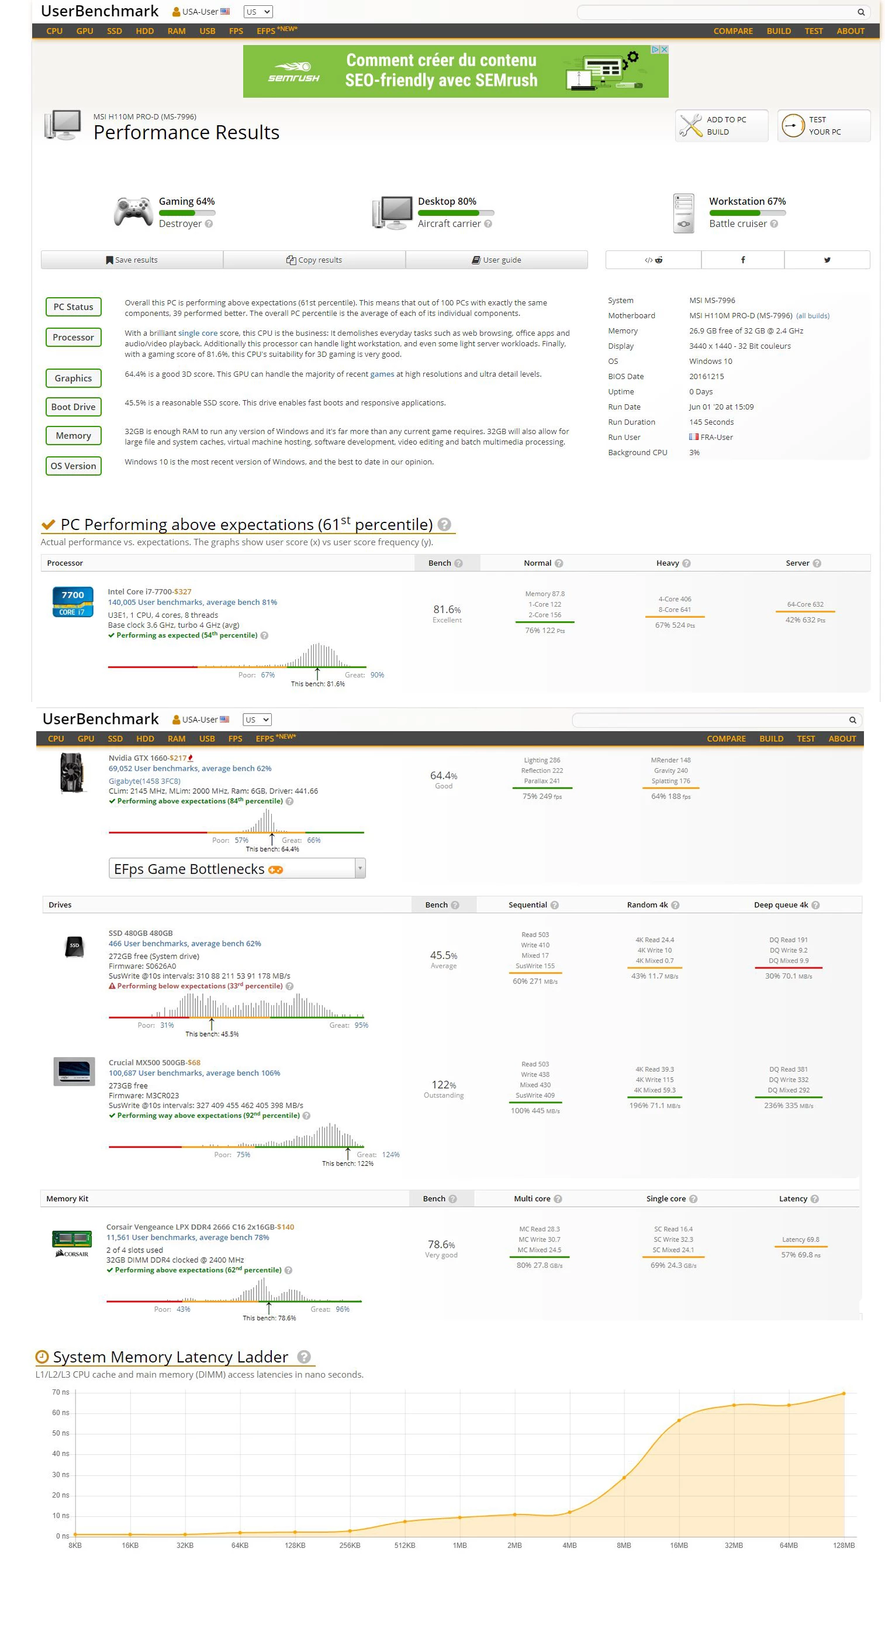This screenshot has width=885, height=1638.
Task: Click the Copy results button
Action: (314, 259)
